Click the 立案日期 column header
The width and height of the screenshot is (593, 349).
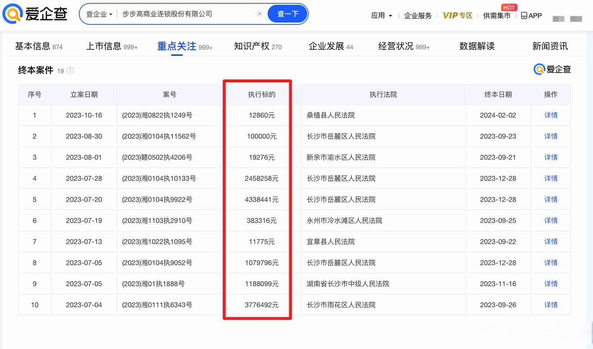pos(84,95)
